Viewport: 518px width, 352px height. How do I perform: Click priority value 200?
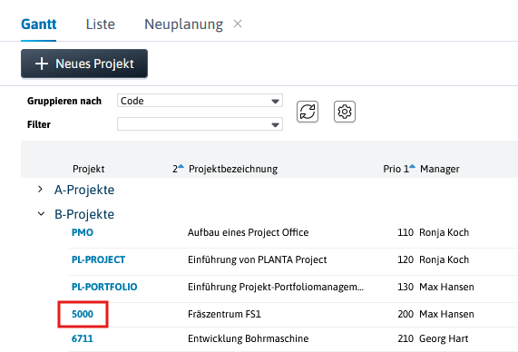pyautogui.click(x=406, y=314)
